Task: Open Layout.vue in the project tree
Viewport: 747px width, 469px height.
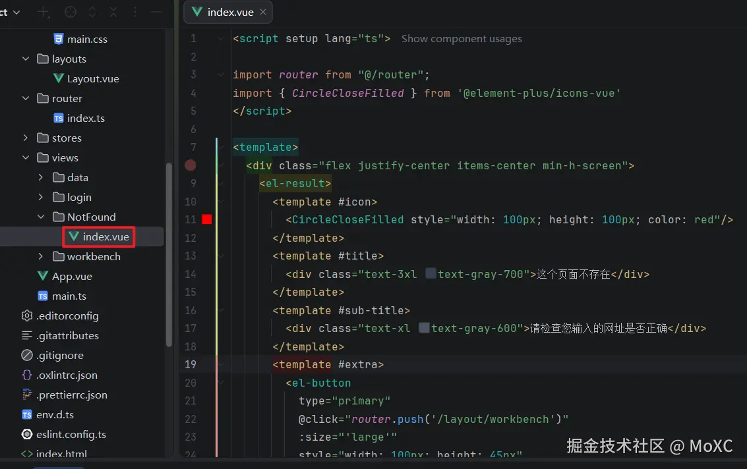Action: pos(93,78)
